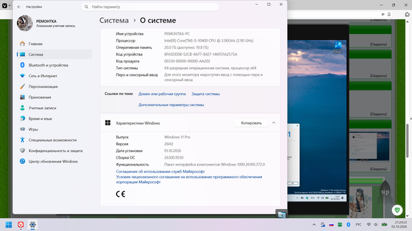Select the install date 01.10.2026

click(173, 151)
